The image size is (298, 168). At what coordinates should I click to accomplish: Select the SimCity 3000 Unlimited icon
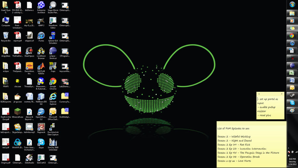(x=53, y=144)
